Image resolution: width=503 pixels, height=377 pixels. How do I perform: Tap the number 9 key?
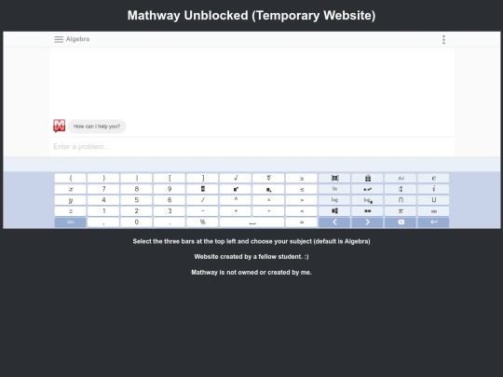coord(170,189)
